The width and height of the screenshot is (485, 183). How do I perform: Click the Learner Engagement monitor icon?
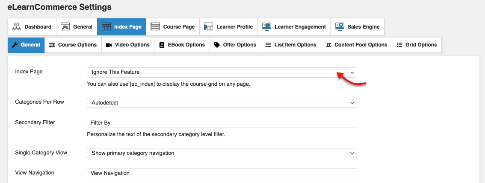pos(266,27)
